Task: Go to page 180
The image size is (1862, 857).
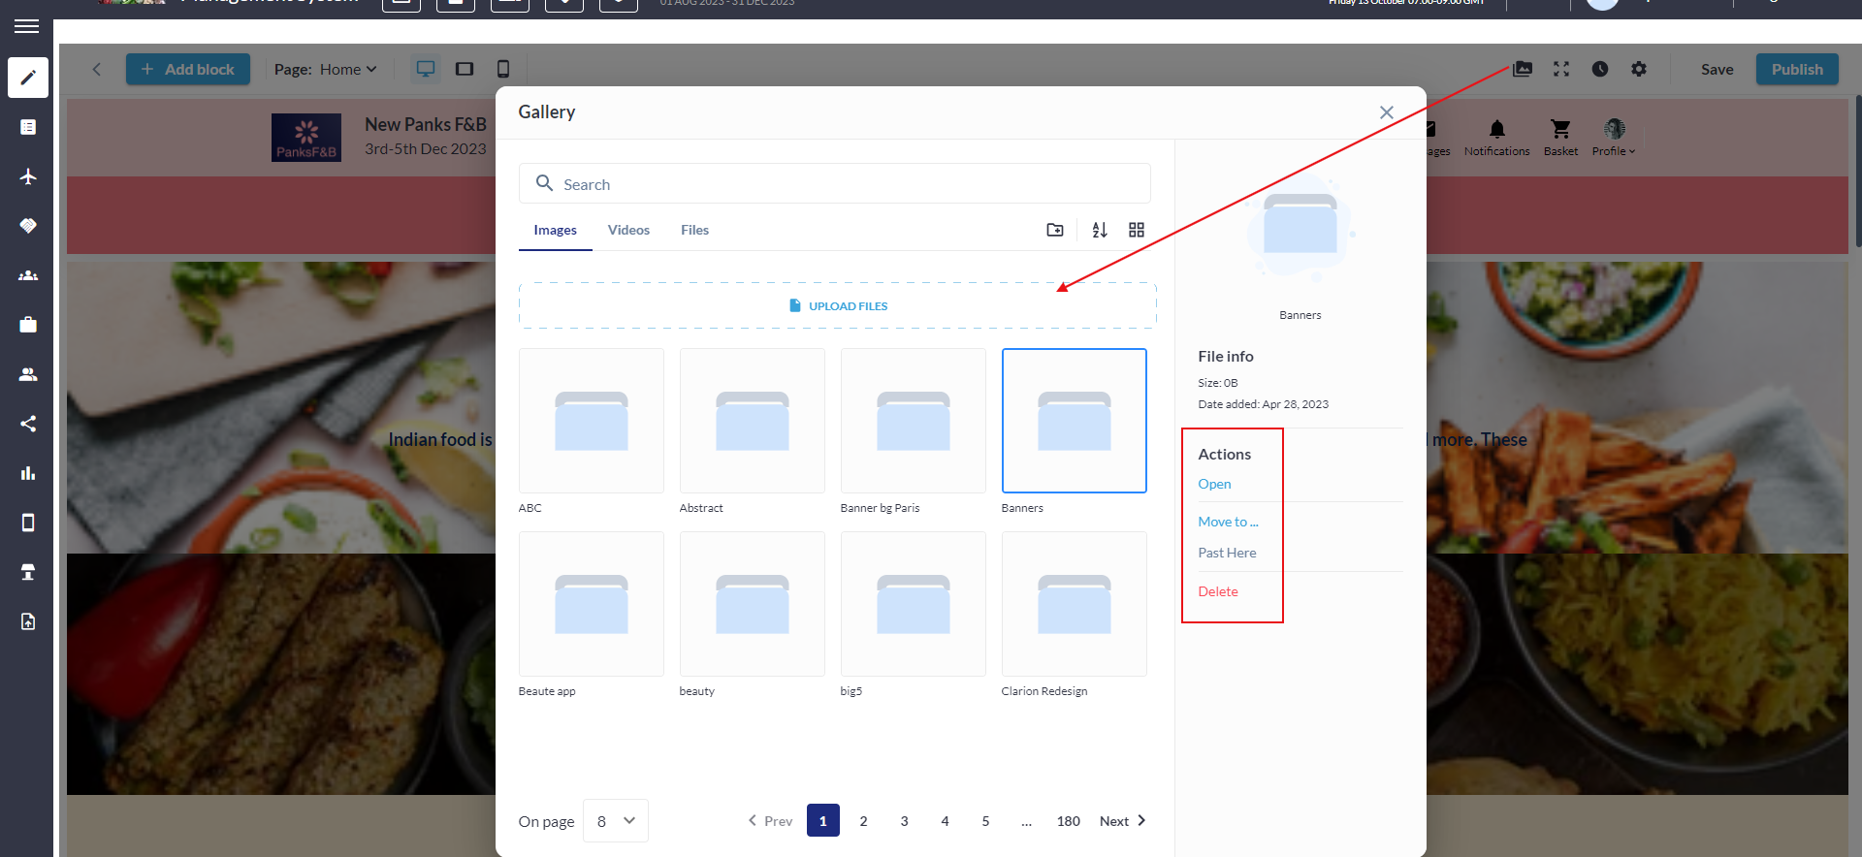Action: [1068, 821]
